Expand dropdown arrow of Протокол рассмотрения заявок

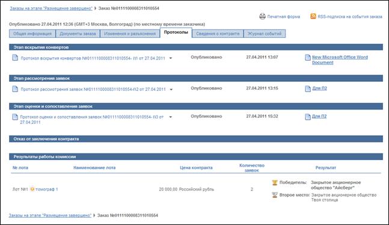(171, 90)
